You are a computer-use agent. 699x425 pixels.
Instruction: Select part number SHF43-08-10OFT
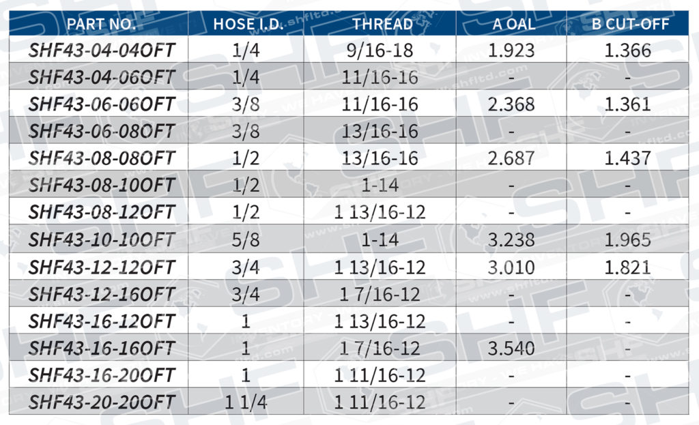tap(102, 186)
